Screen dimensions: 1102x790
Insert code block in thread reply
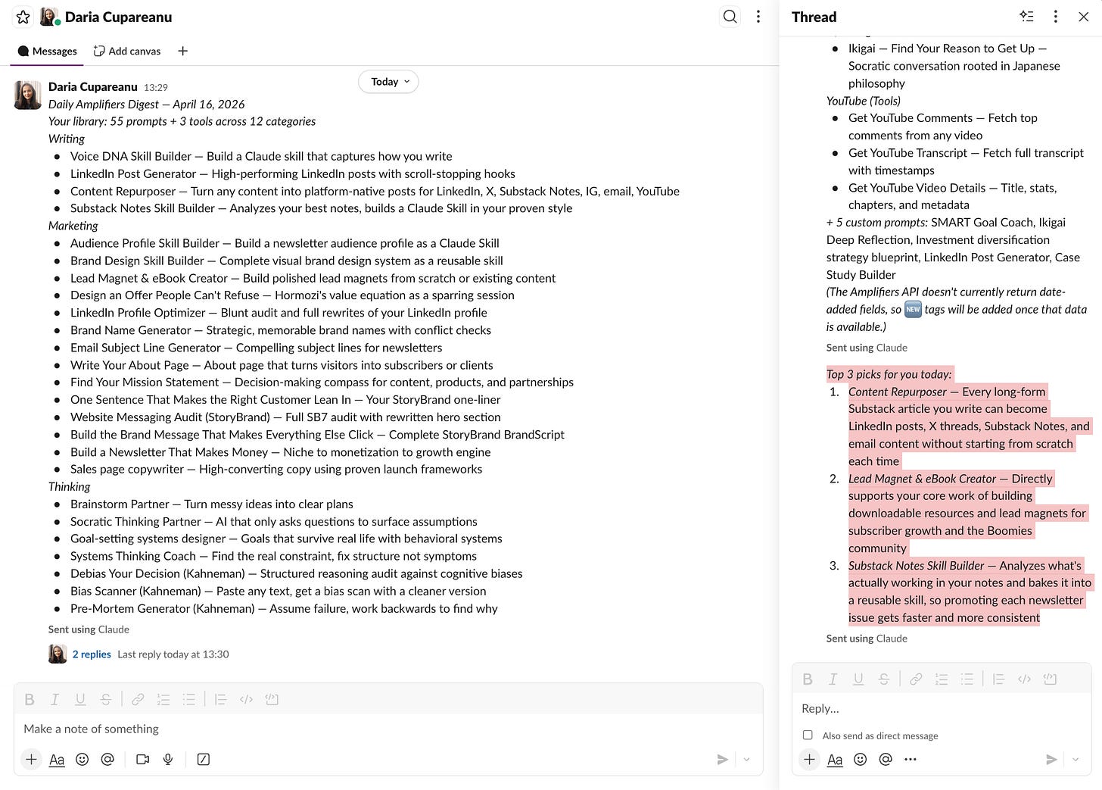pos(1050,679)
